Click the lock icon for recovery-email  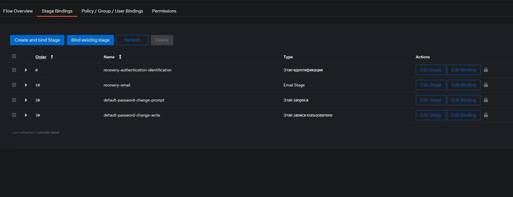click(x=486, y=85)
